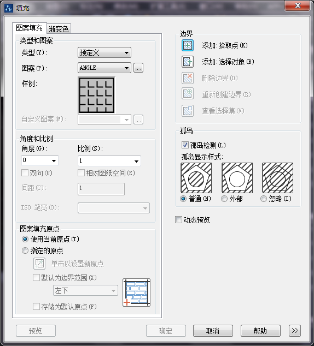Click the 帮助 button
The height and width of the screenshot is (346, 314).
pos(260,331)
